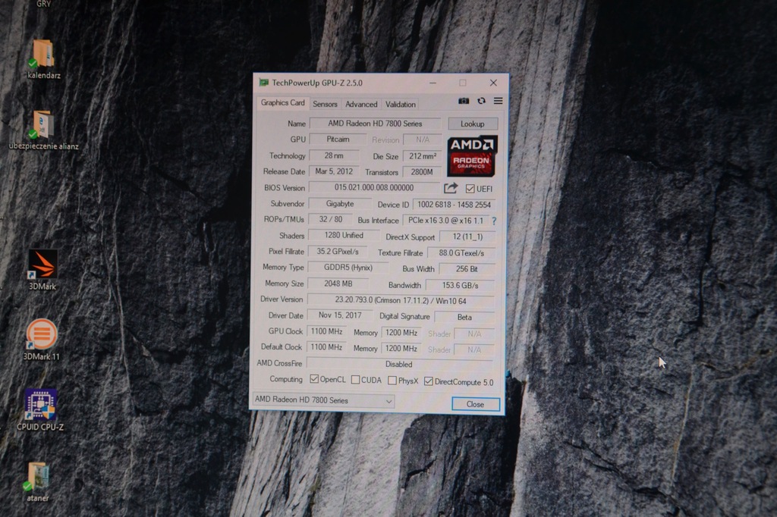Open the ataner desktop folder
777x517 pixels.
pyautogui.click(x=38, y=481)
